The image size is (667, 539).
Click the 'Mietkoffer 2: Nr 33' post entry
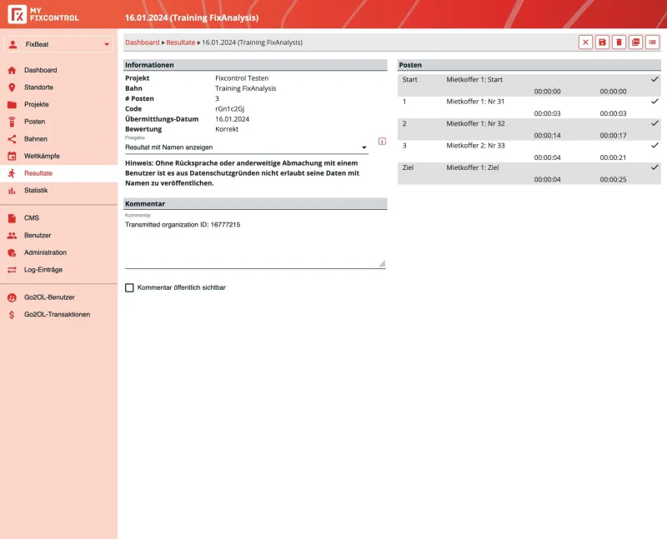point(475,146)
